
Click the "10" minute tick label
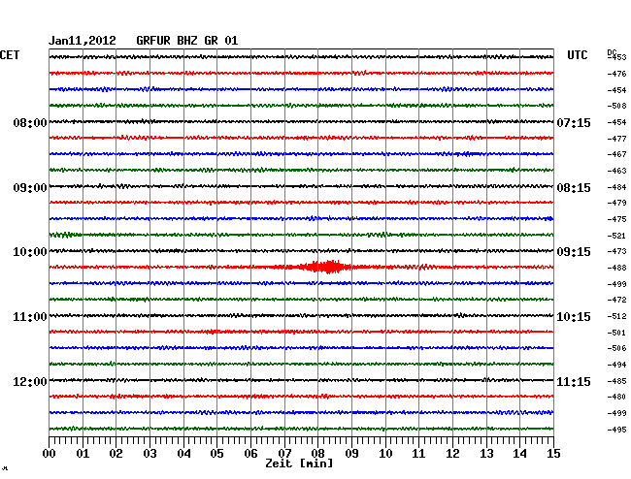pos(385,454)
